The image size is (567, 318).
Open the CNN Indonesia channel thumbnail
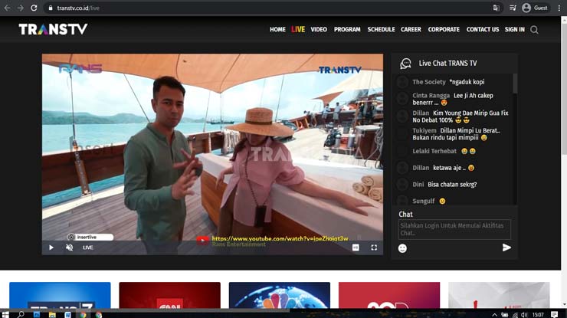(169, 296)
